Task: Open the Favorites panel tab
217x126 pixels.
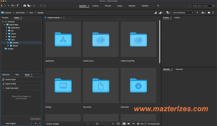Action: [5, 18]
